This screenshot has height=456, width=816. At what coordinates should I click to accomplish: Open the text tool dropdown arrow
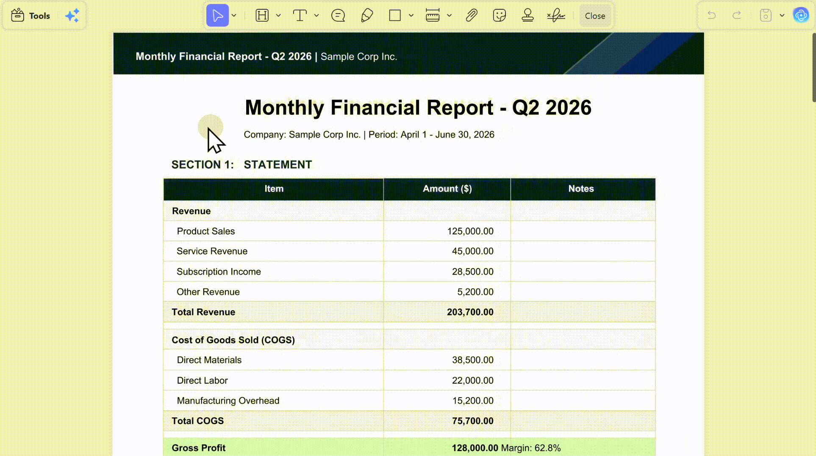[316, 16]
